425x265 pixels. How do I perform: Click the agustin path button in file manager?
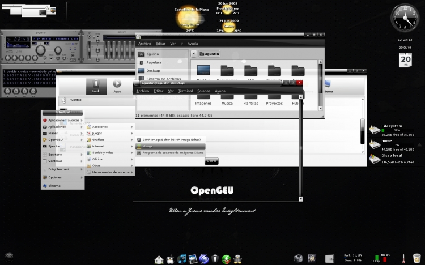tap(209, 54)
